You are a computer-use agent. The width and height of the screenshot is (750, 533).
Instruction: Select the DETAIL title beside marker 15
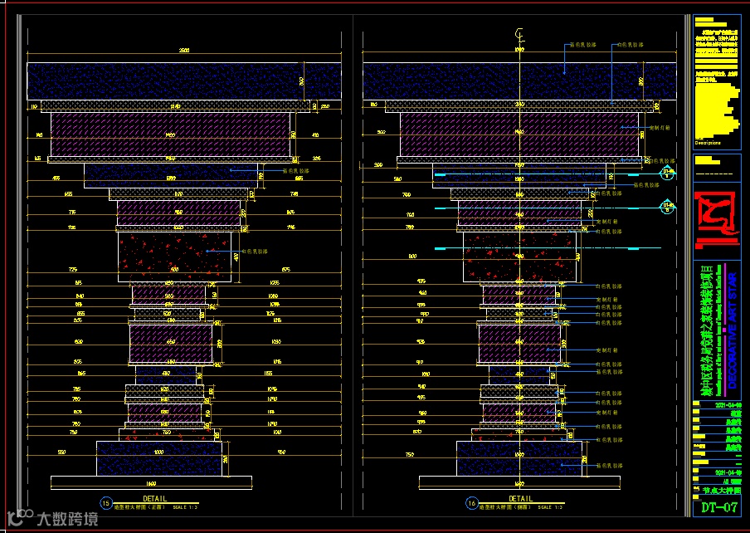[x=154, y=499]
